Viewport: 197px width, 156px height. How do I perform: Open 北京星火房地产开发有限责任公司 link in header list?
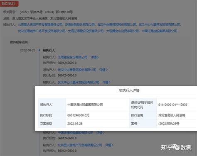point(40,24)
